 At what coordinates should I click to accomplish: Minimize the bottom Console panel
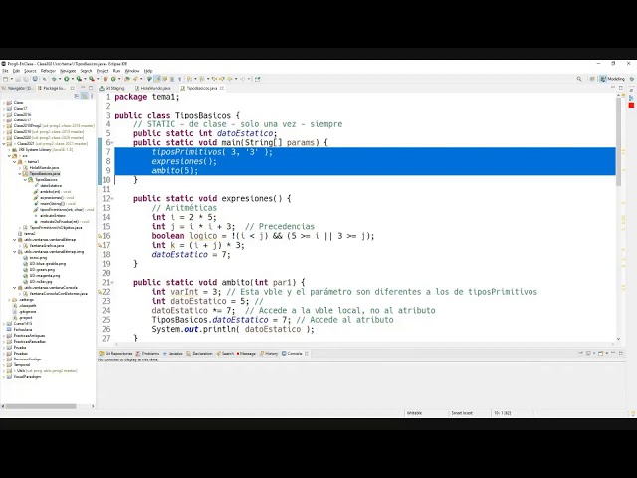tap(613, 353)
